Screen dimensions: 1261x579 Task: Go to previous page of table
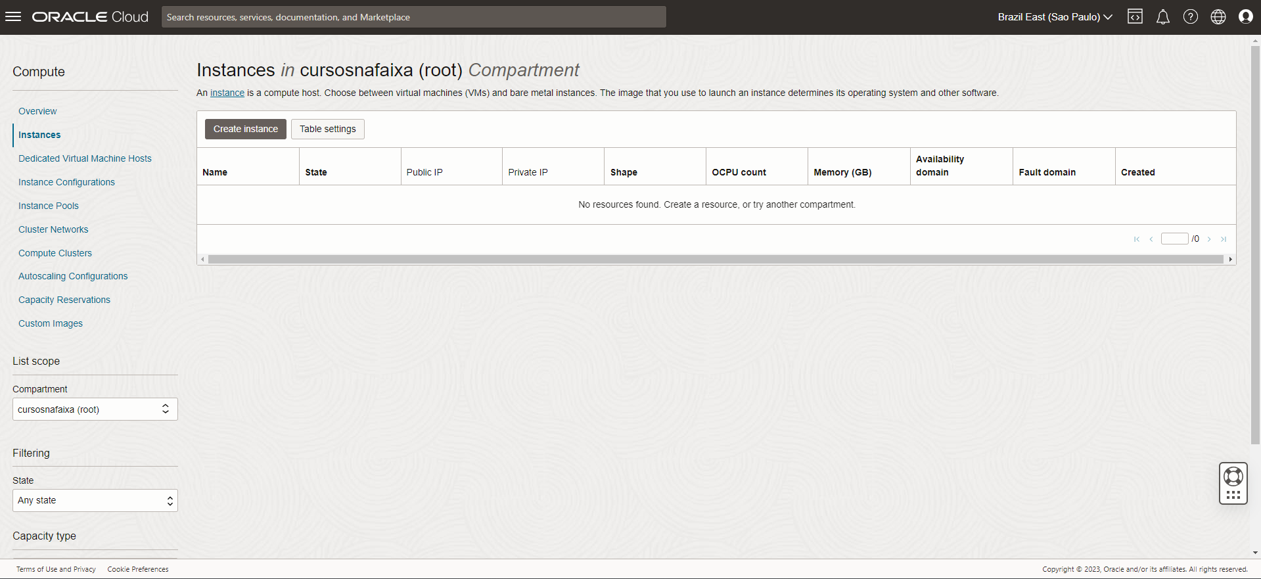pos(1151,239)
